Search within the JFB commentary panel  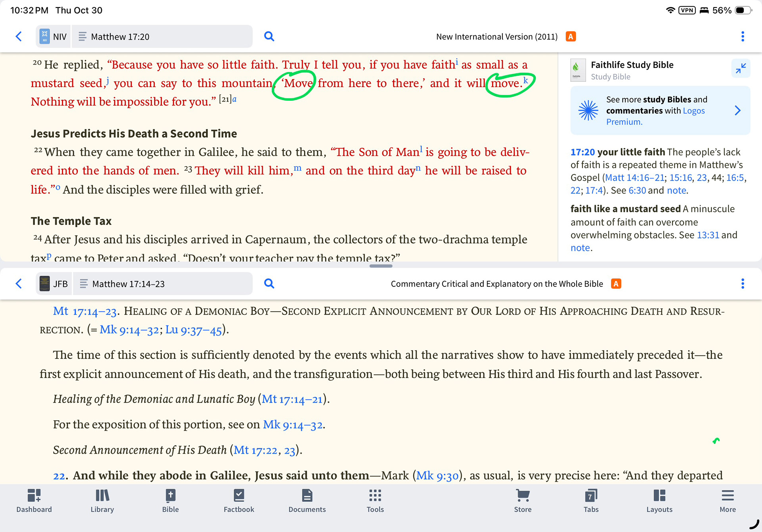tap(269, 284)
